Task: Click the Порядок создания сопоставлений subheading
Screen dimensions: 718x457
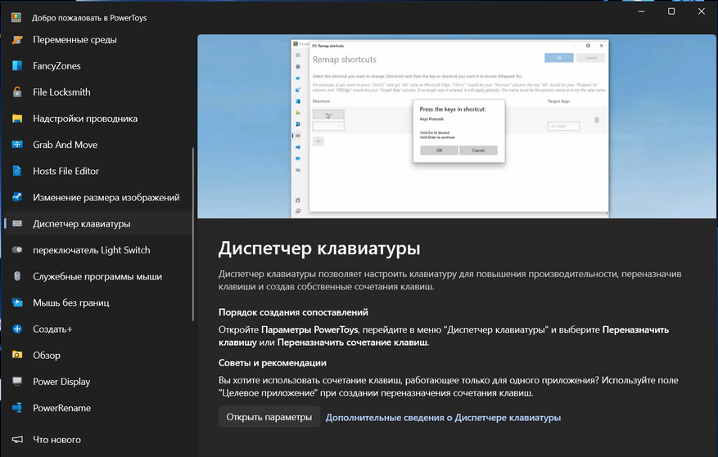Action: tap(293, 312)
